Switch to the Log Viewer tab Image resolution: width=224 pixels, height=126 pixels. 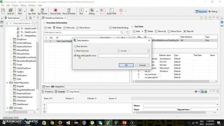pos(73,92)
